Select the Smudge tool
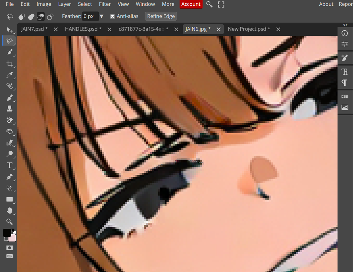 (10, 143)
